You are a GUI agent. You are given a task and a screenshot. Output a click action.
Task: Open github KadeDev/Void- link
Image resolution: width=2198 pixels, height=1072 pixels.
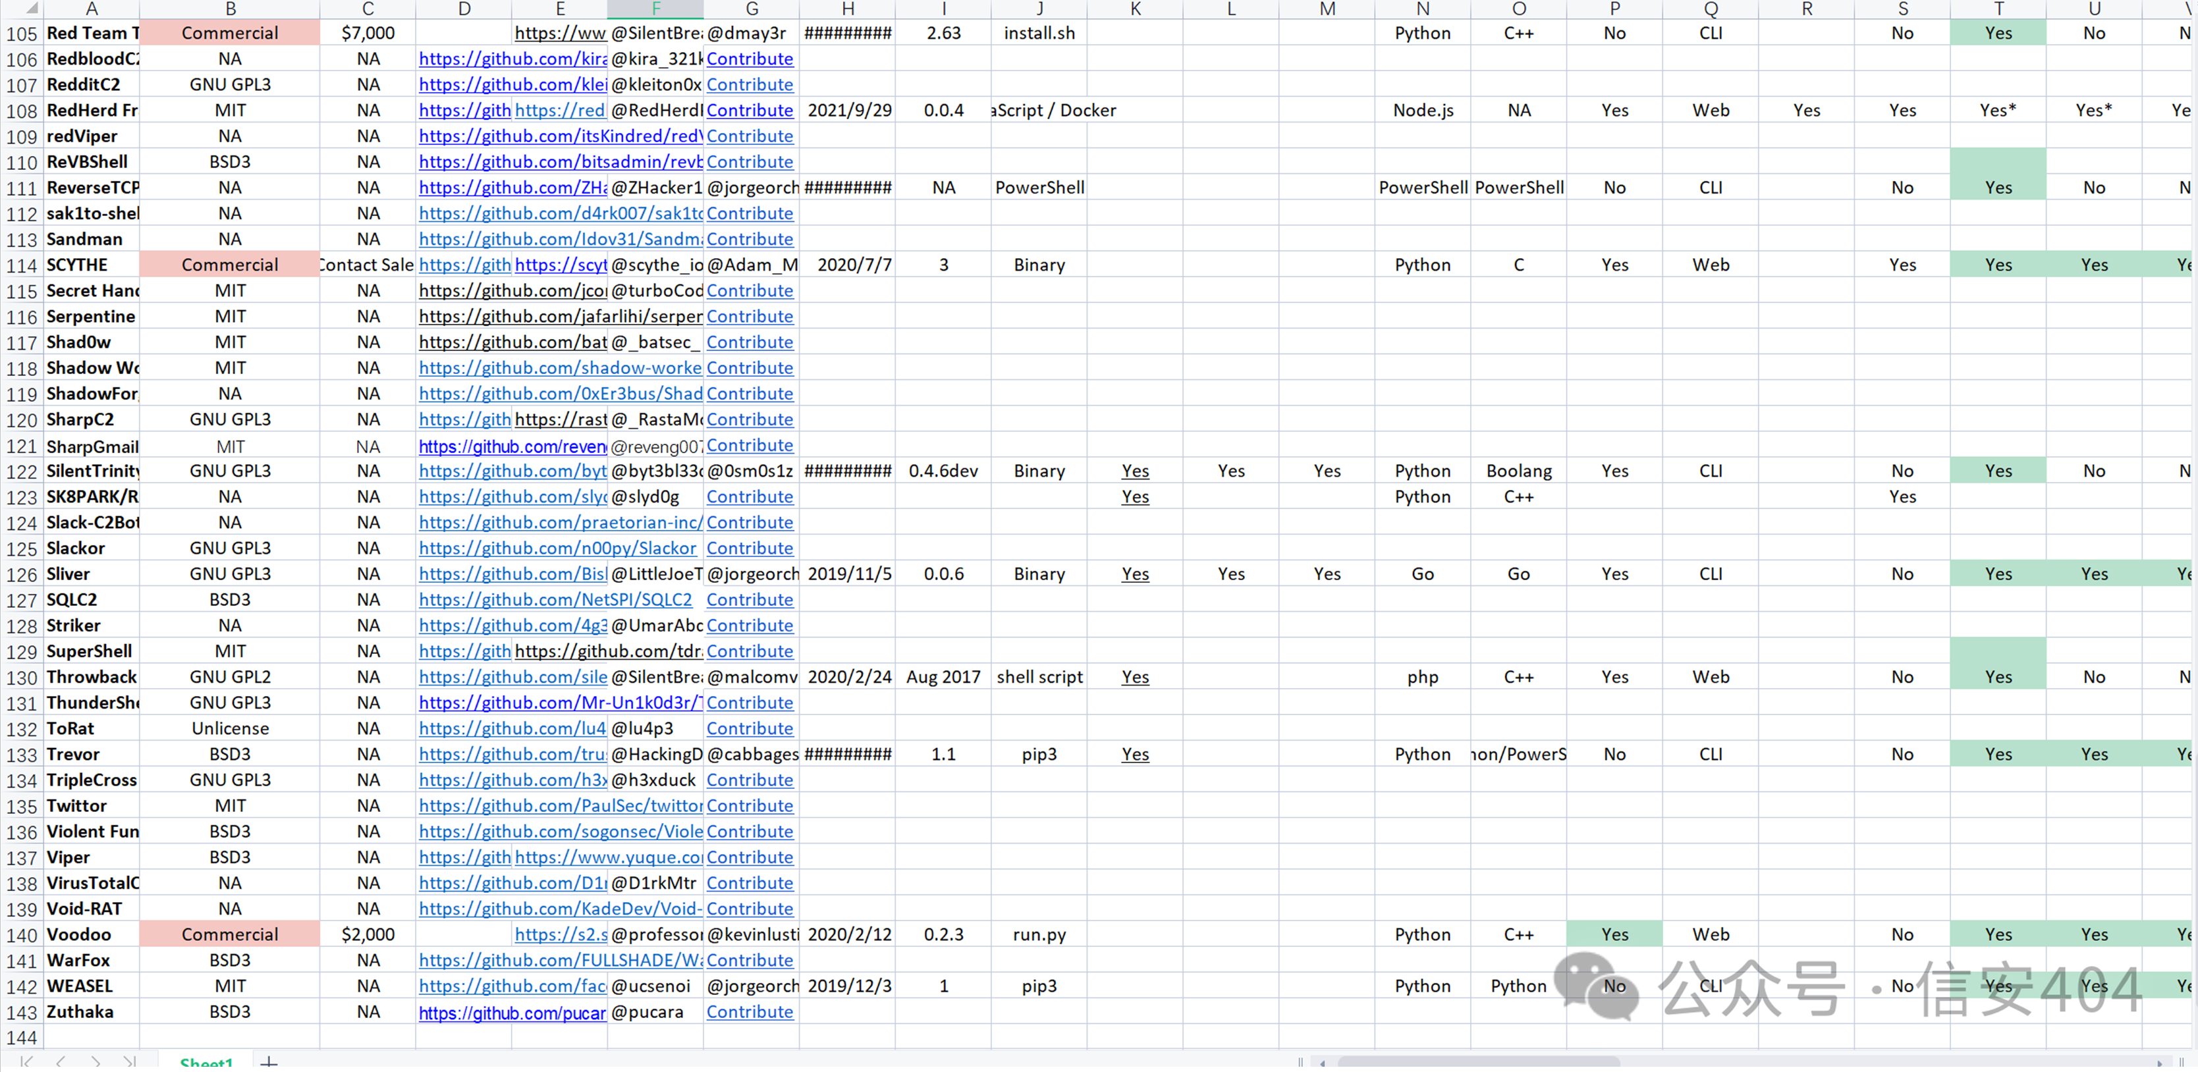561,909
